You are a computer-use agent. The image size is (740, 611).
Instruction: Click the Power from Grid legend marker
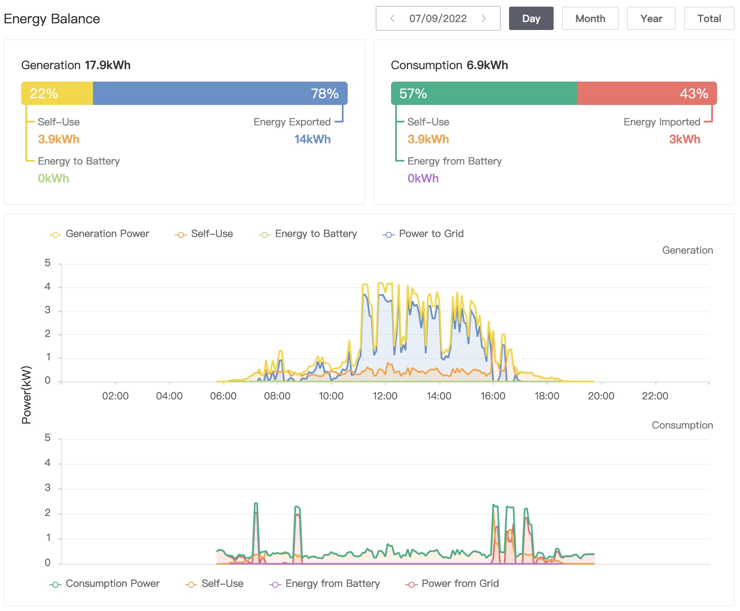(411, 584)
